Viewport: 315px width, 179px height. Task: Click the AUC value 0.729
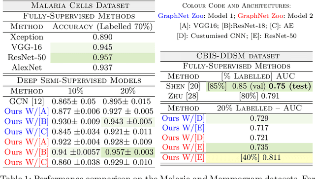click(x=259, y=118)
